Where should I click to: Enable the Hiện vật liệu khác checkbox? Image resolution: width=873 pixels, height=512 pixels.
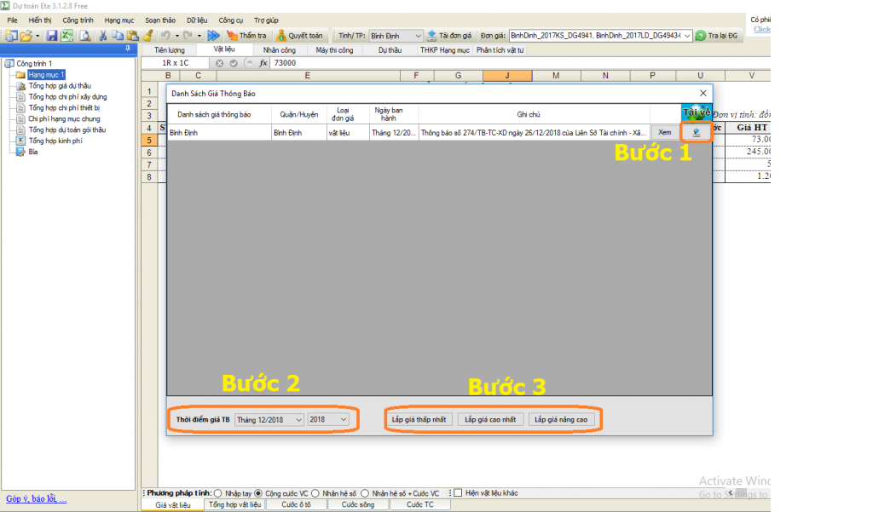click(458, 493)
